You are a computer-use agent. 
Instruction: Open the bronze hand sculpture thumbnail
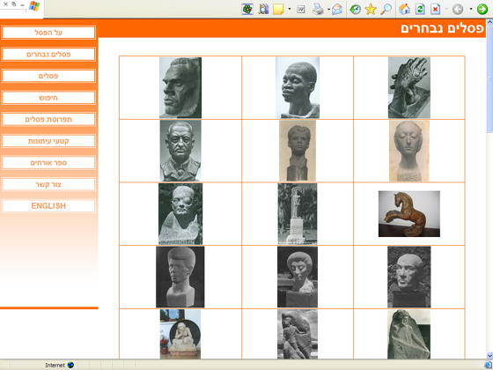409,87
